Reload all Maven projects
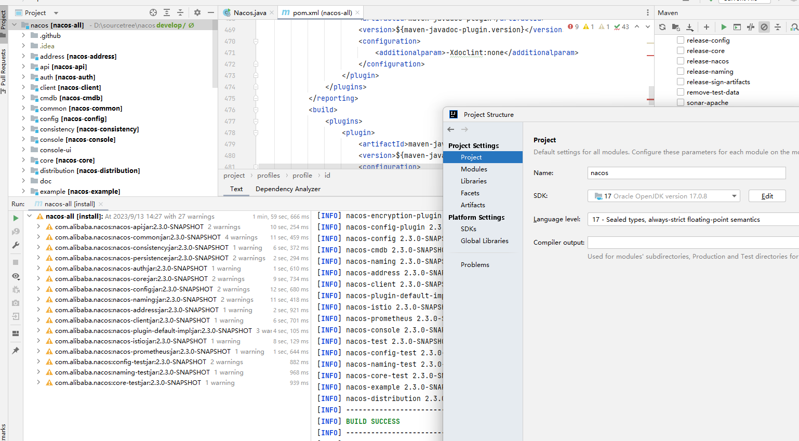 click(662, 27)
